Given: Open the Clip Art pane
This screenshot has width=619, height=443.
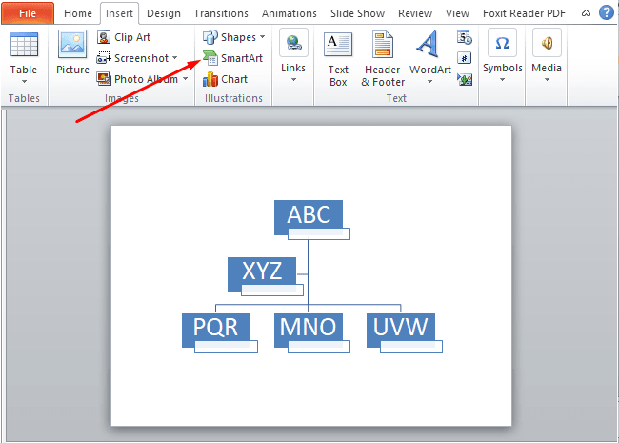Looking at the screenshot, I should point(124,37).
